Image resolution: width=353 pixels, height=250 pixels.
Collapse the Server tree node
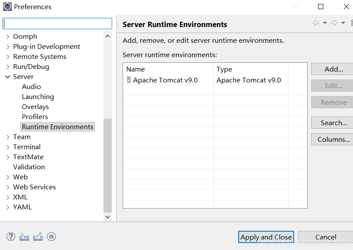(x=8, y=77)
